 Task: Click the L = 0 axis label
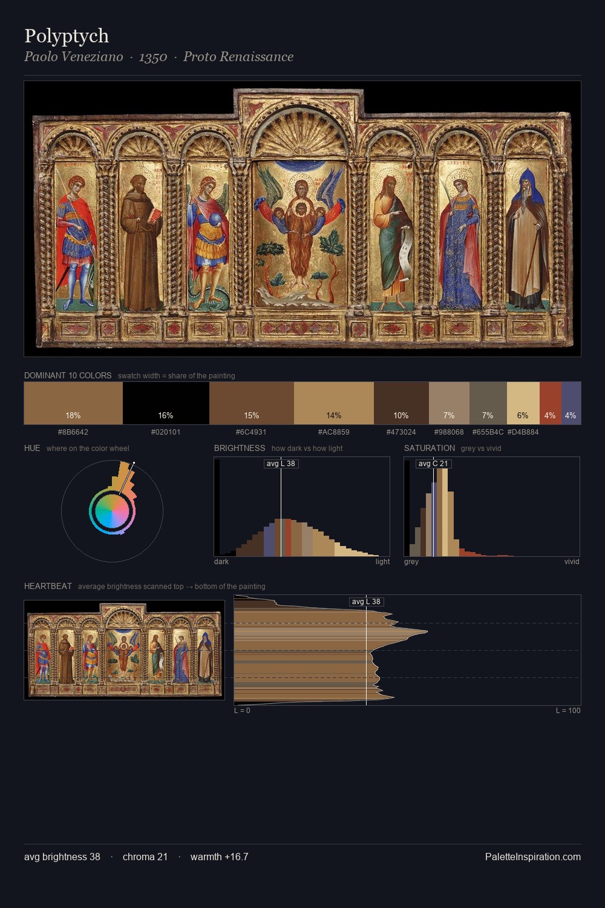242,711
